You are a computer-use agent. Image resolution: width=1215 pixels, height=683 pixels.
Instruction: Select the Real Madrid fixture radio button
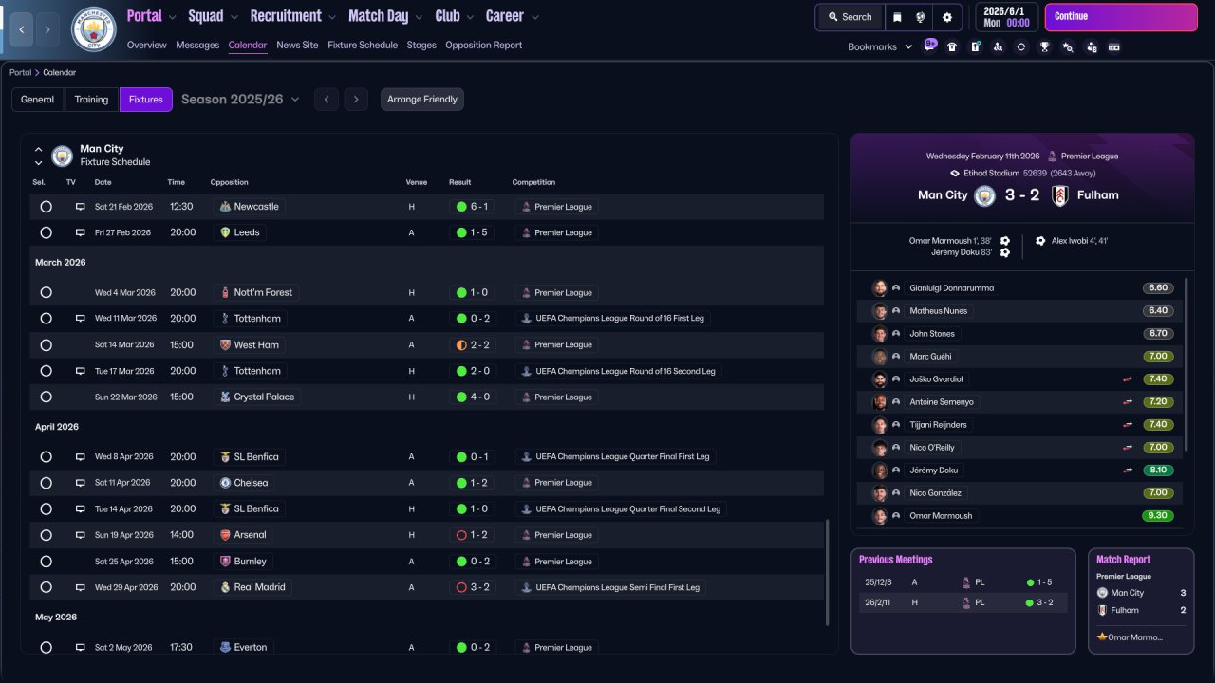pyautogui.click(x=46, y=587)
